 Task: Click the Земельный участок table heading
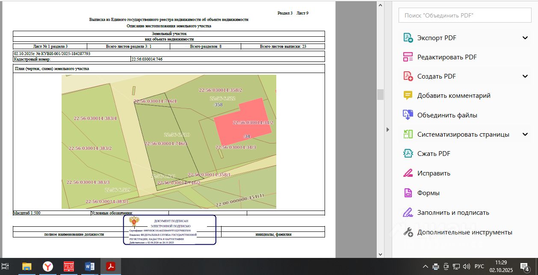(x=169, y=34)
